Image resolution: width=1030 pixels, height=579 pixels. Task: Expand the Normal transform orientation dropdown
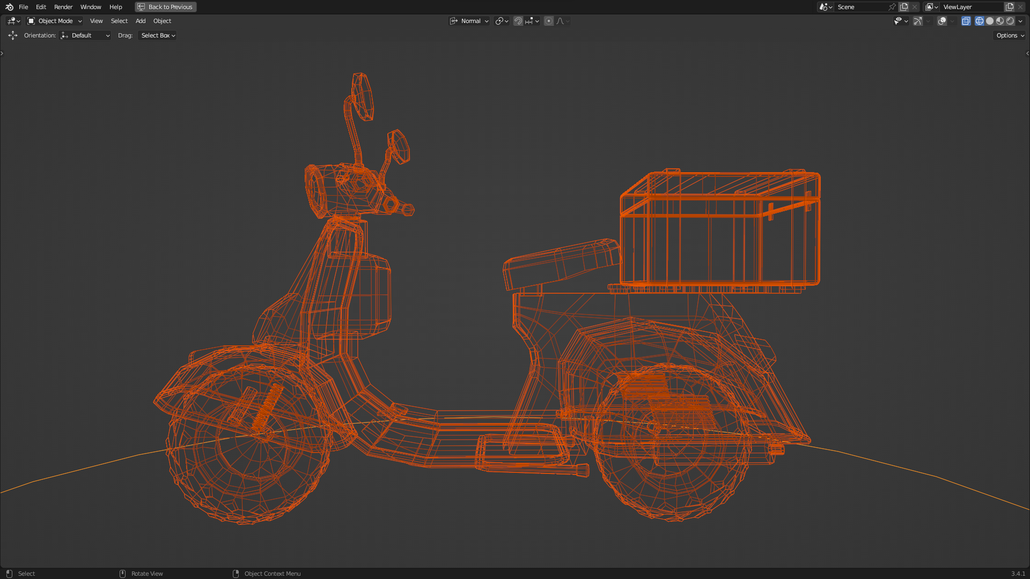(469, 21)
